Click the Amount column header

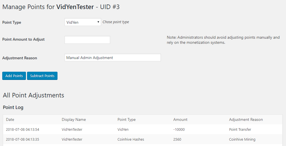pyautogui.click(x=180, y=119)
